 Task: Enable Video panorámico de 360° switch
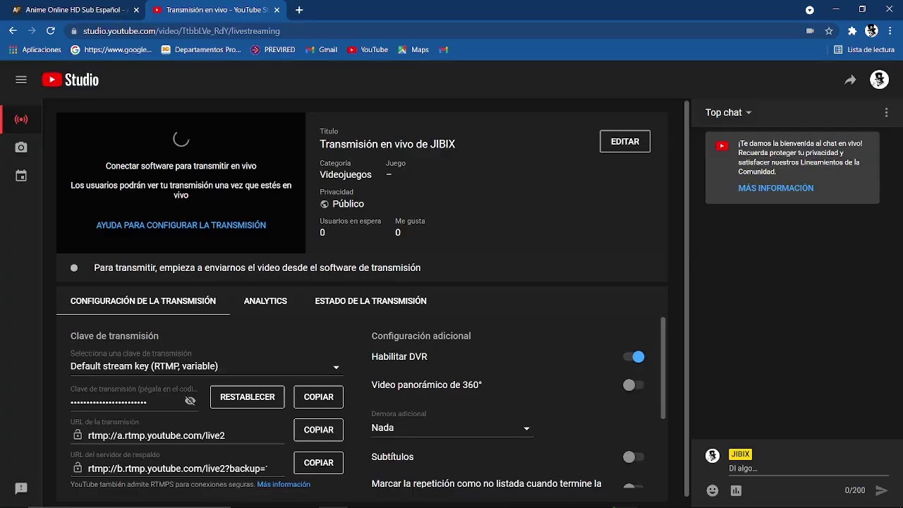[x=634, y=385]
